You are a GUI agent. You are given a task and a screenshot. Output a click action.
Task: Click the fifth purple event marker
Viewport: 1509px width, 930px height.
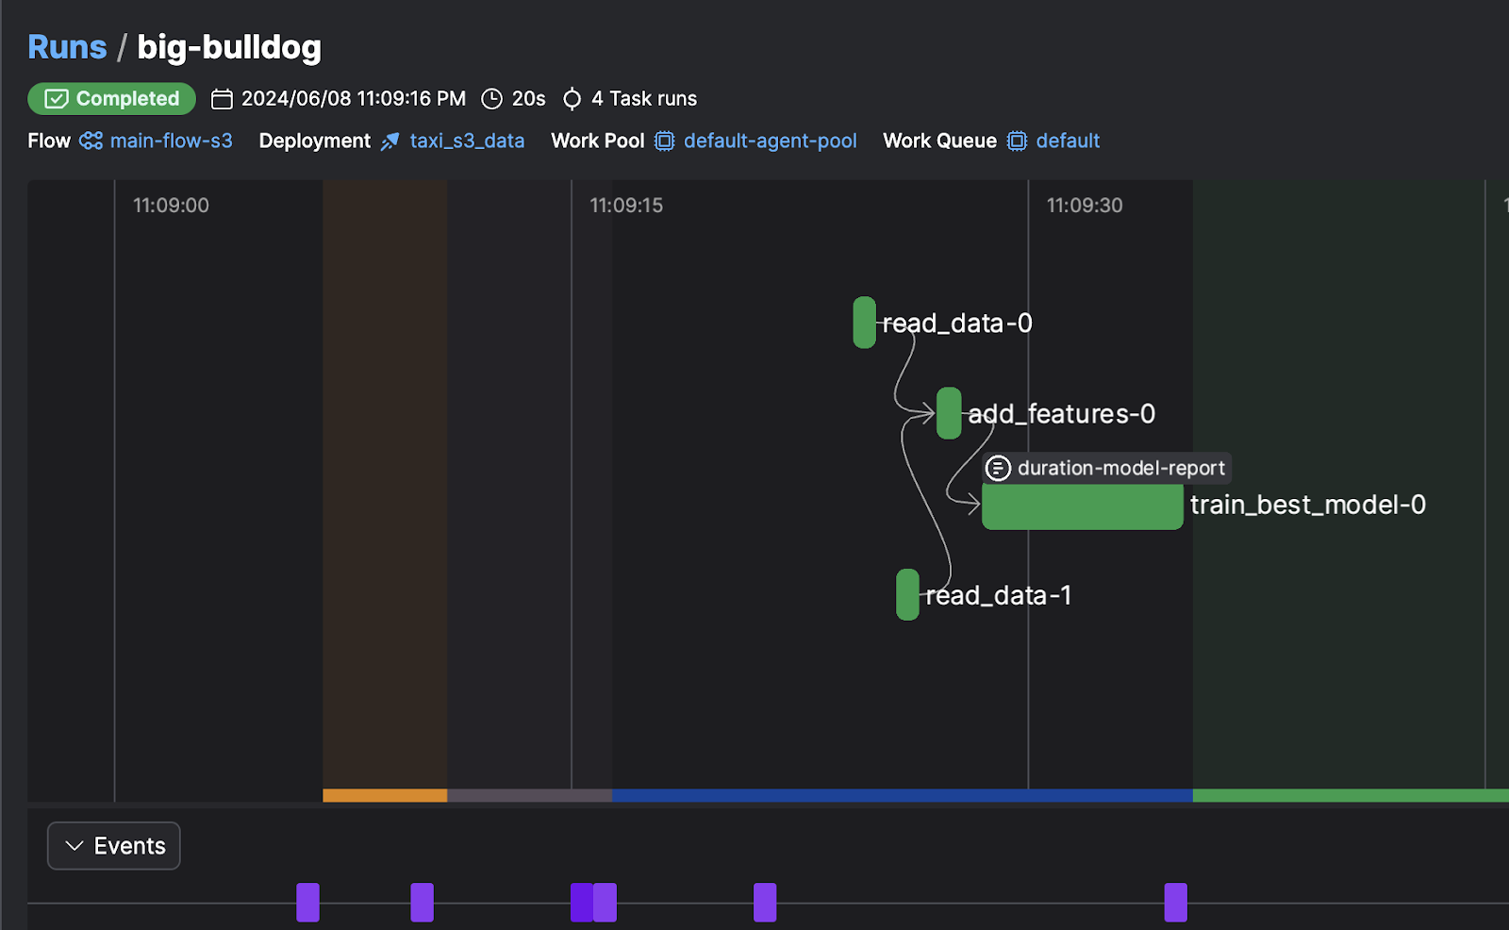(x=765, y=903)
